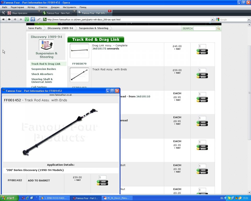
Task: Click the fast-forward navigation button
Action: [21, 19]
